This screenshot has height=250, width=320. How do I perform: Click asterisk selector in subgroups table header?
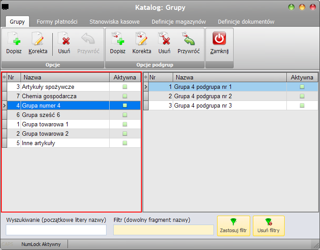pyautogui.click(x=146, y=77)
